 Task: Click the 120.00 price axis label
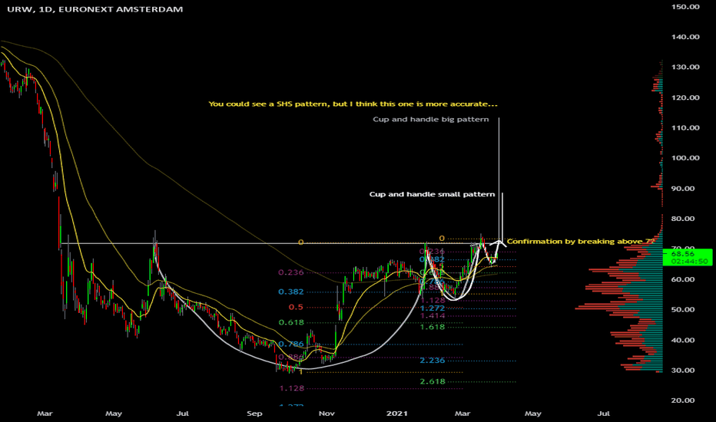[685, 97]
